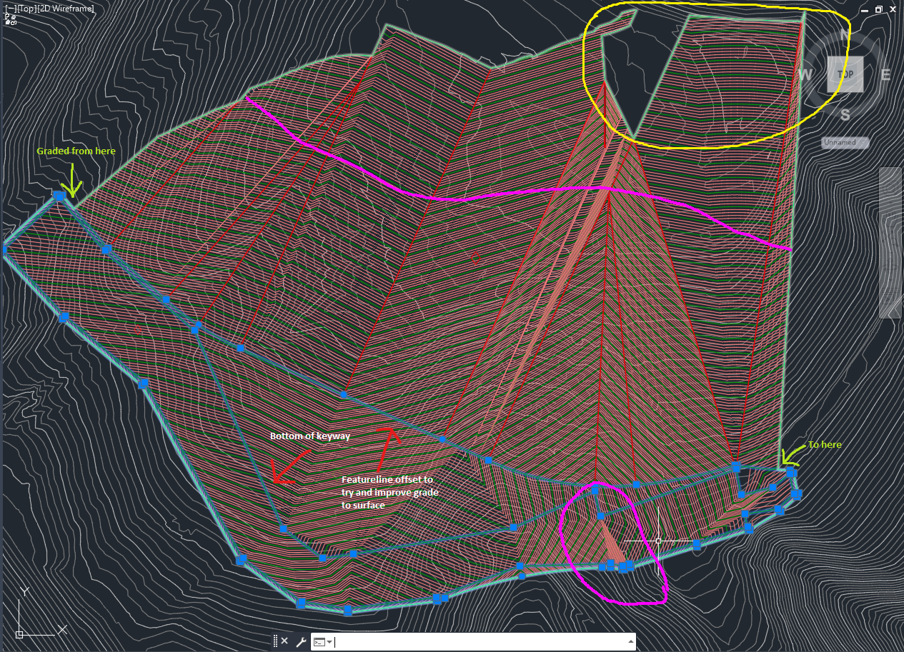Click the command line grip dots handle

click(276, 641)
